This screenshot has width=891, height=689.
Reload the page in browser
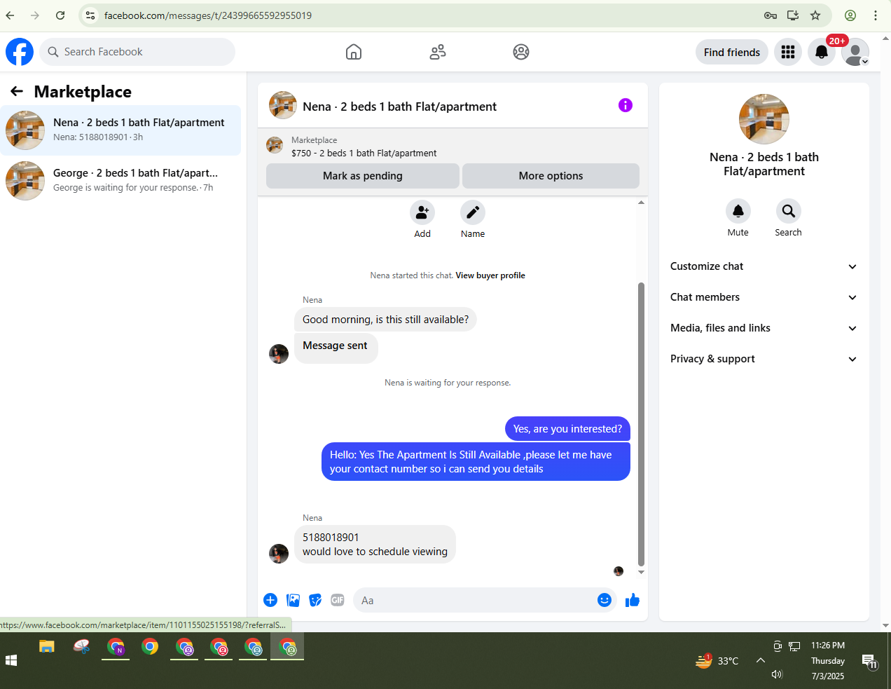(x=60, y=15)
